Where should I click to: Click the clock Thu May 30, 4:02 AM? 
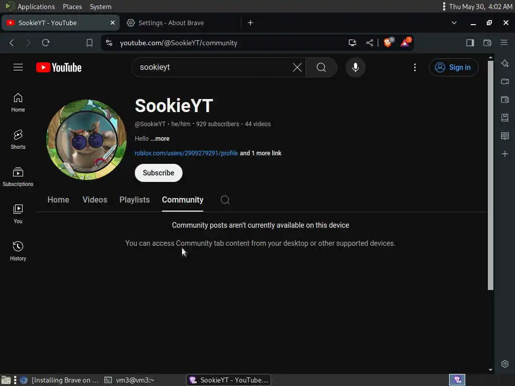(480, 7)
